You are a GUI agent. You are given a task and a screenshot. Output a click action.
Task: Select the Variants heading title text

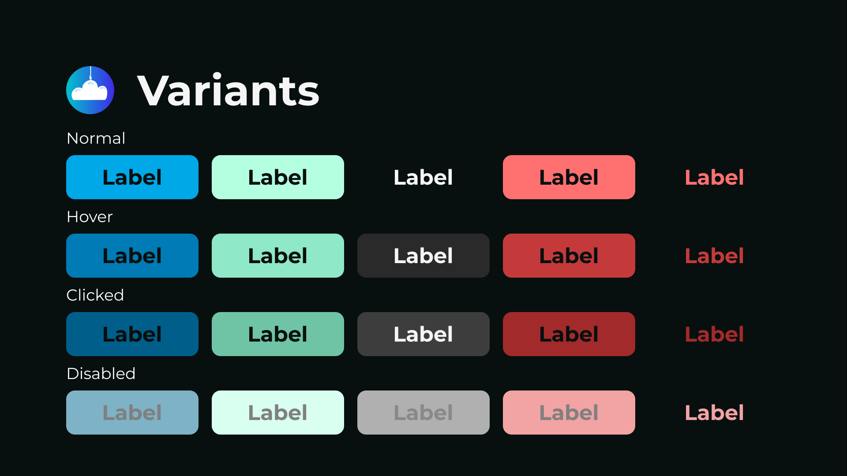228,90
